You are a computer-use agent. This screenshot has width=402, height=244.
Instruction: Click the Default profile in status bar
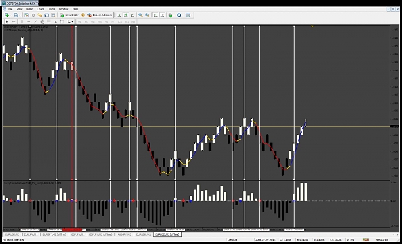click(232, 240)
